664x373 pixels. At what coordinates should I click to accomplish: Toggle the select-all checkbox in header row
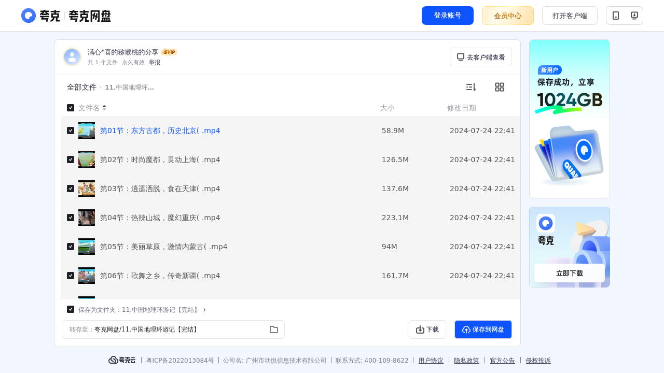tap(71, 108)
